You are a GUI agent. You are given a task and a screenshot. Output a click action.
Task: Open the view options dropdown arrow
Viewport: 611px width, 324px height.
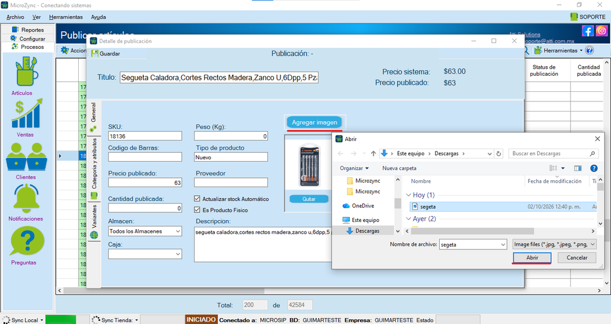563,168
